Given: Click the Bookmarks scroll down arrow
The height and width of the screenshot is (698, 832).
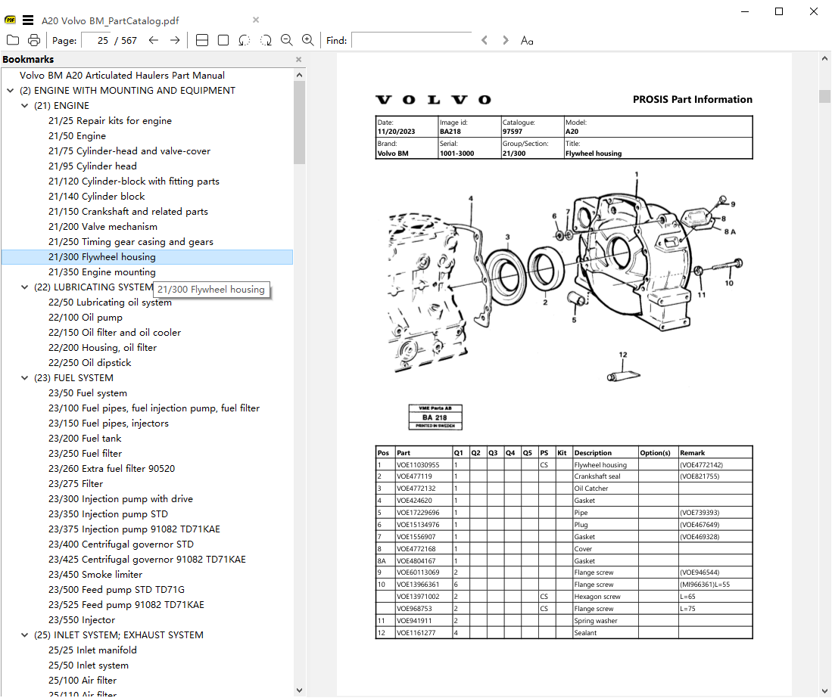Looking at the screenshot, I should click(x=299, y=690).
